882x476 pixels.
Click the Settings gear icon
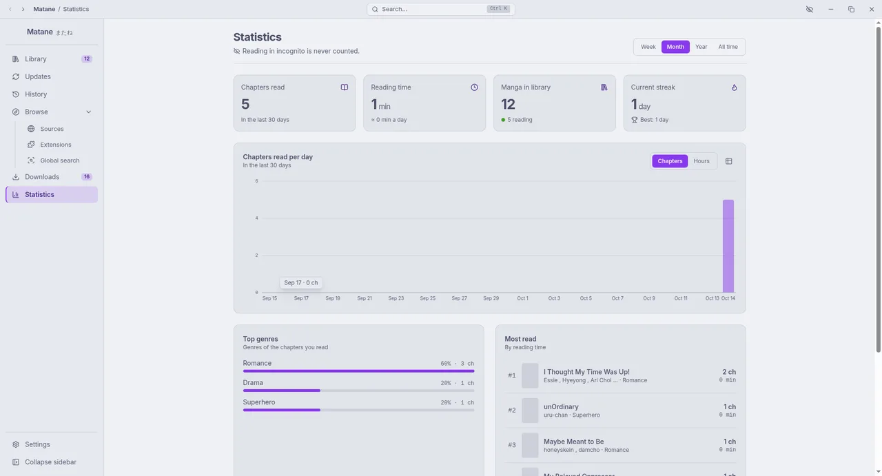(16, 444)
